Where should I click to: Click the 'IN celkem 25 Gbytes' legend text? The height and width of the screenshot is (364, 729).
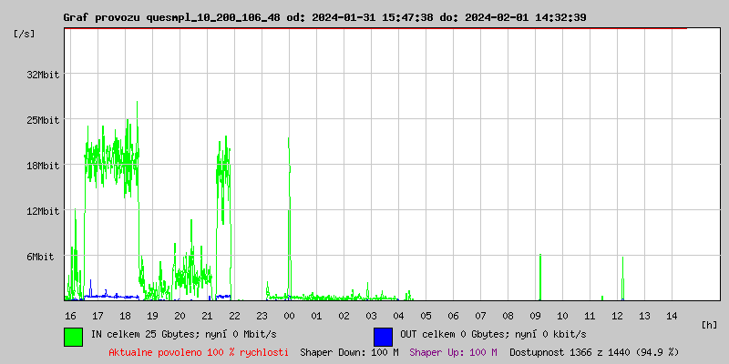tap(182, 334)
